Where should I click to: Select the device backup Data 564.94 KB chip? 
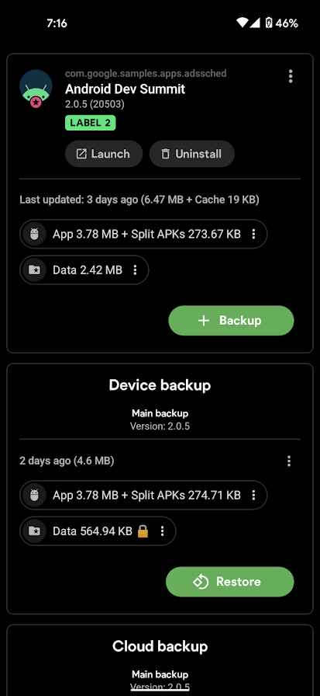[x=98, y=531]
